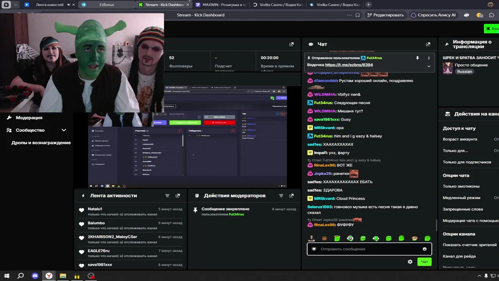
Task: Click the Сообщество menu item
Action: coord(30,130)
